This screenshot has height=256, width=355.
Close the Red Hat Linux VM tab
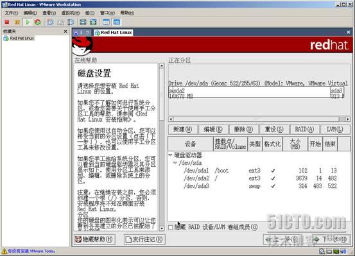pyautogui.click(x=348, y=32)
